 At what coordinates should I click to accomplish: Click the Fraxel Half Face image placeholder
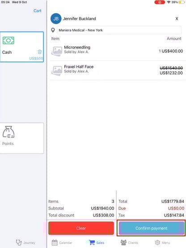(57, 71)
